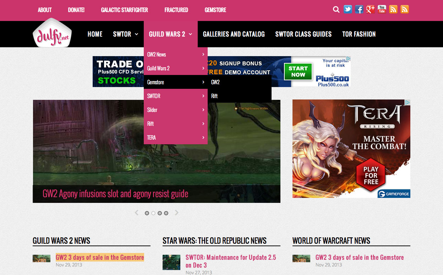The width and height of the screenshot is (443, 275).
Task: Select GW2 News dropdown entry
Action: coord(176,54)
